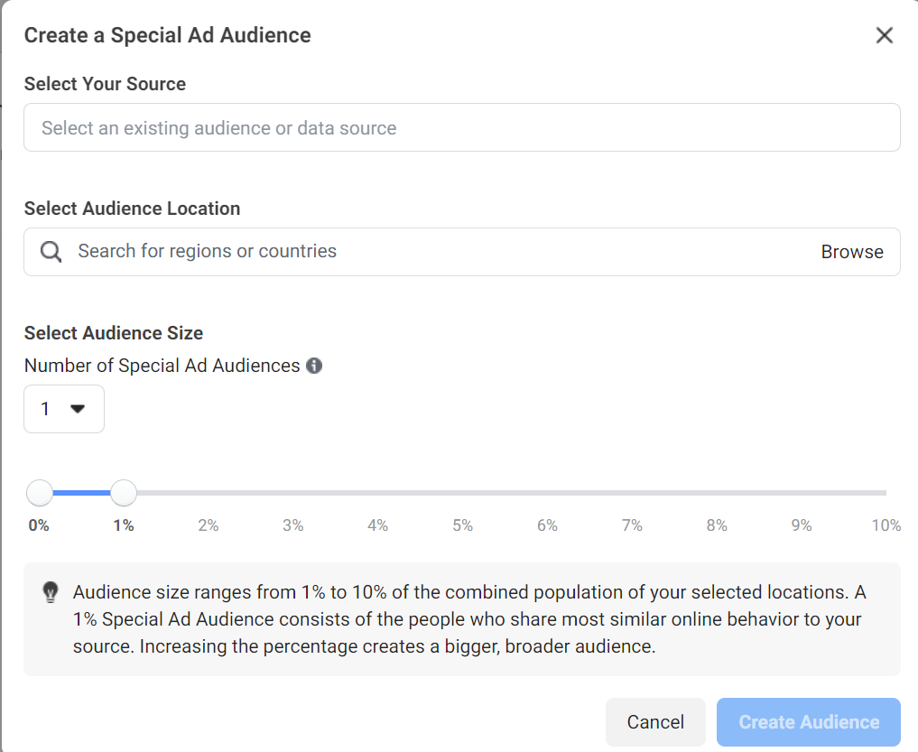Set audience size slider to 4%

tap(377, 493)
